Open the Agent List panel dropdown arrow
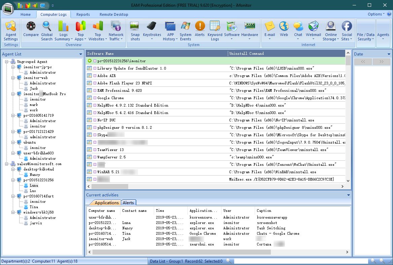 pos(81,54)
